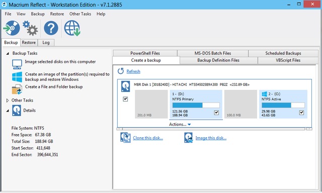Click the MBR Disk 1 HITACHI header text
The height and width of the screenshot is (193, 322).
point(192,84)
